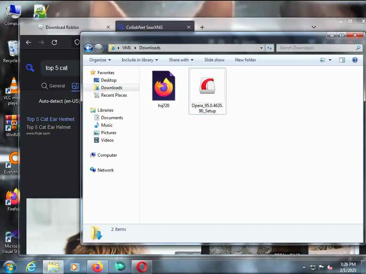Click VM1 in the address breadcrumb
This screenshot has height=274, width=366.
[127, 48]
